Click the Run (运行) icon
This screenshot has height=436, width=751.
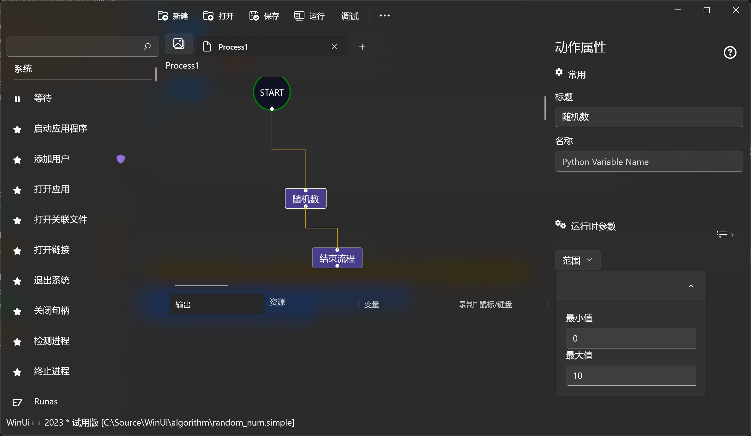click(299, 16)
